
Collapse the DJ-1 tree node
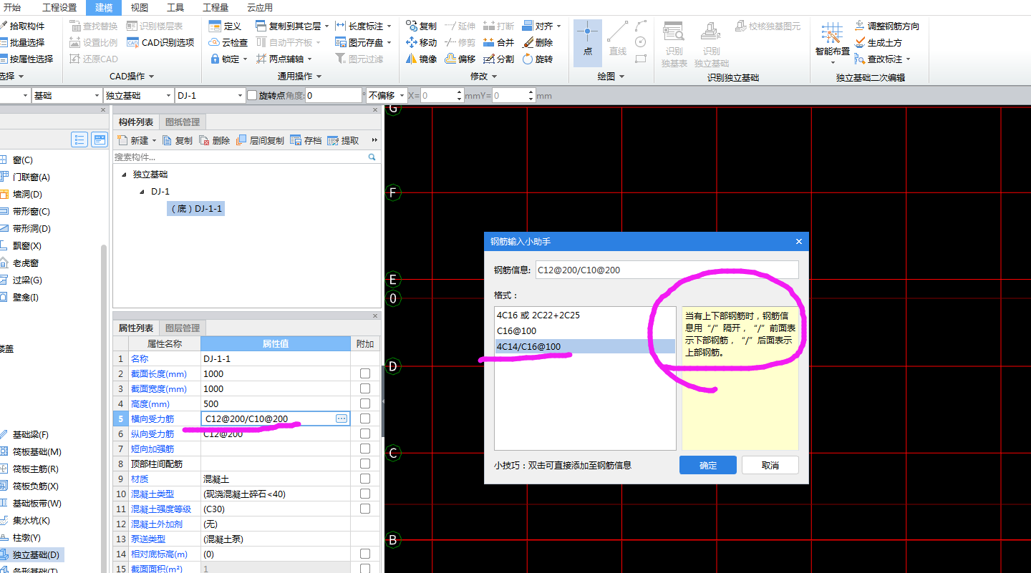142,192
